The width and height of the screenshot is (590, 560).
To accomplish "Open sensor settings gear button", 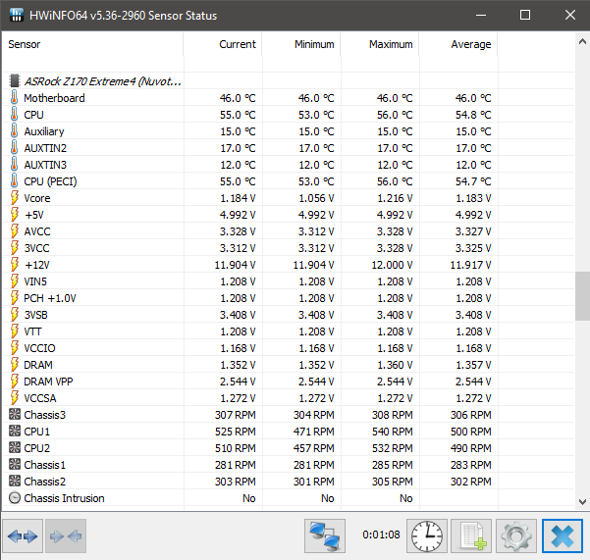I will click(516, 535).
